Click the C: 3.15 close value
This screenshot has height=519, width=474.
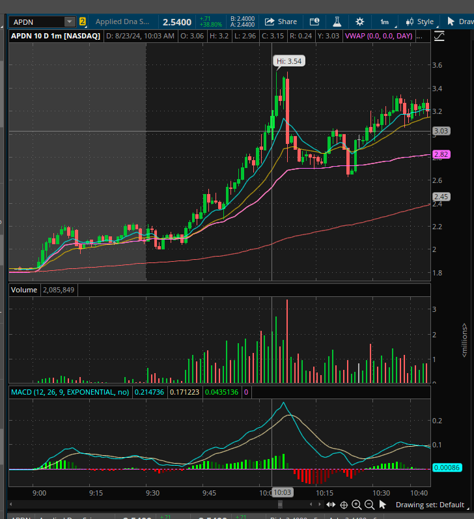coord(273,36)
